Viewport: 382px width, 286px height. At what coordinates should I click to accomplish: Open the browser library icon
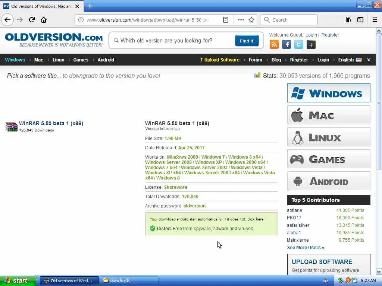click(348, 20)
